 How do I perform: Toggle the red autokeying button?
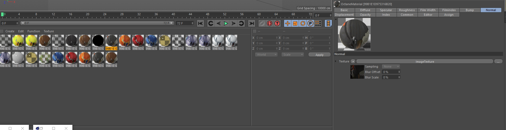point(270,23)
